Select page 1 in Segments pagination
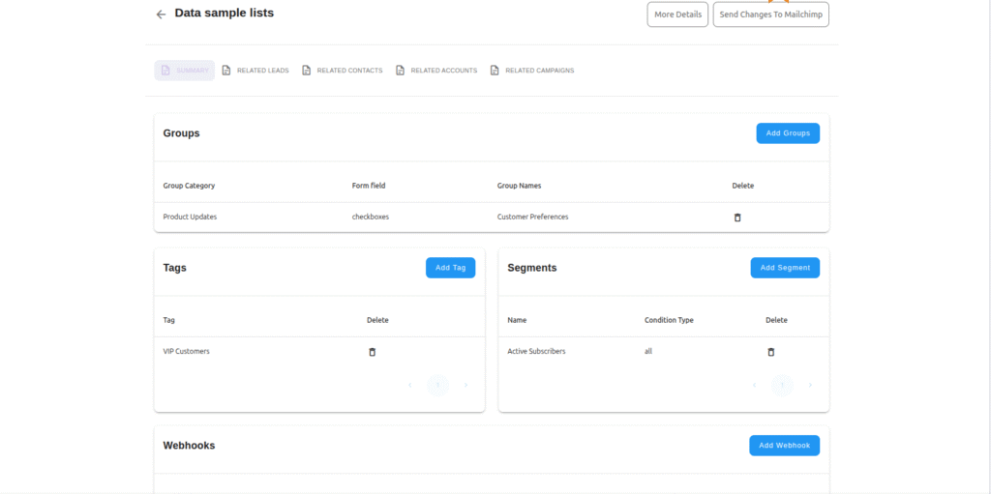 coord(782,385)
